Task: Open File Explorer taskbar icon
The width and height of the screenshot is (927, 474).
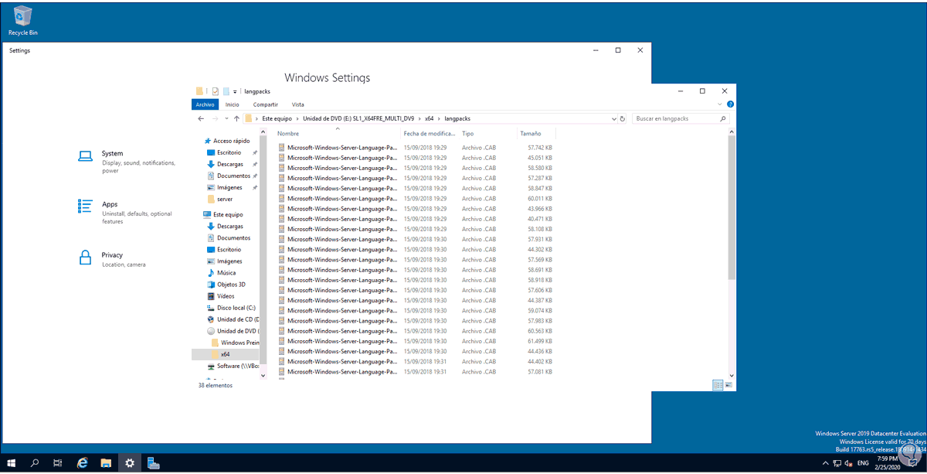Action: [x=106, y=463]
